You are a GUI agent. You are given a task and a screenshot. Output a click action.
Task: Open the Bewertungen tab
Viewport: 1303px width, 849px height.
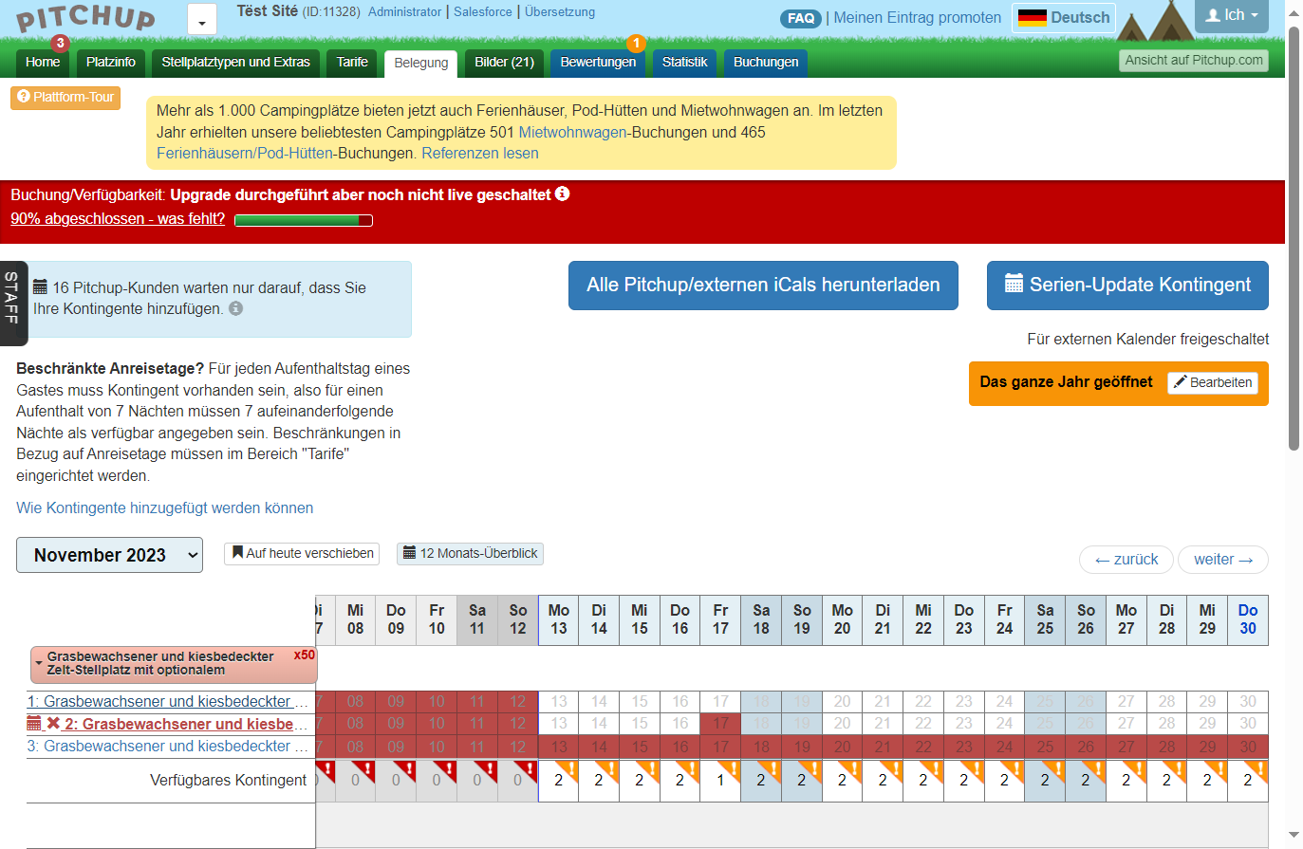point(598,63)
